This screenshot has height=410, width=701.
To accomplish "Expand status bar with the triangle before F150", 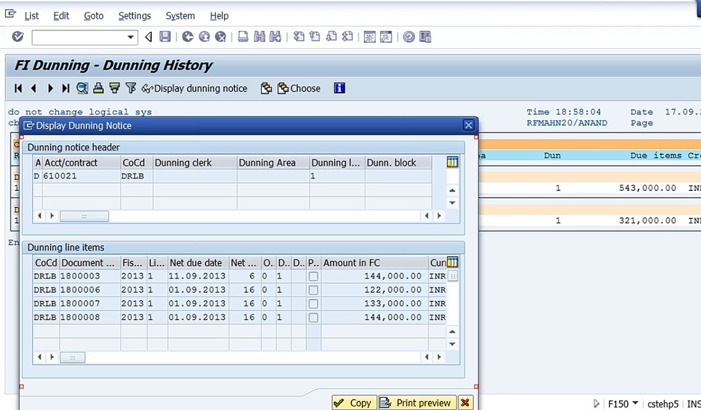I will click(x=597, y=404).
